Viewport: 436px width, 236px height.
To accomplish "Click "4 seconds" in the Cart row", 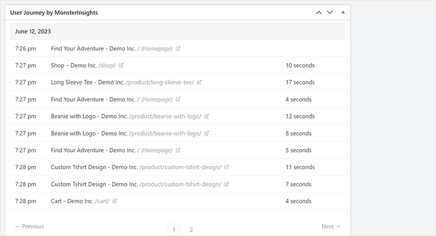I will click(x=298, y=201).
